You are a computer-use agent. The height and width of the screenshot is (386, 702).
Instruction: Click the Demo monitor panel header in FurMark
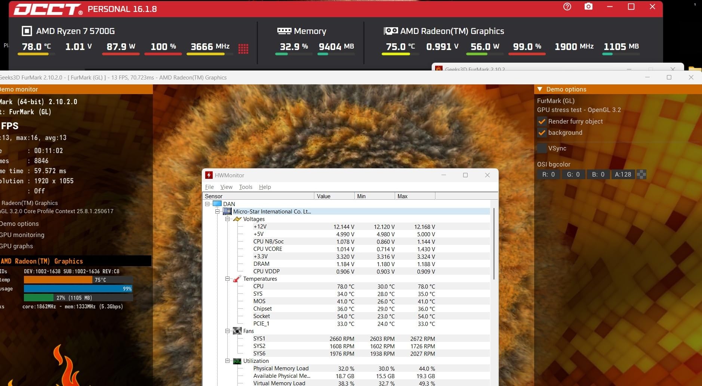point(76,89)
